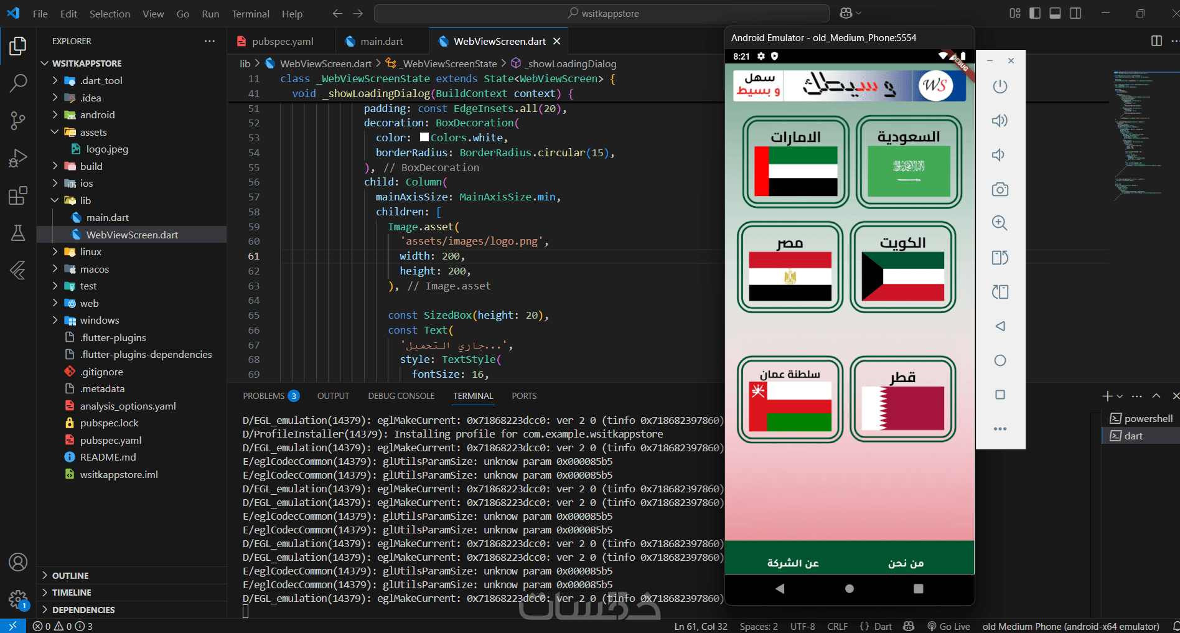Expand the OUTLINE section
Viewport: 1180px width, 633px height.
coord(70,576)
